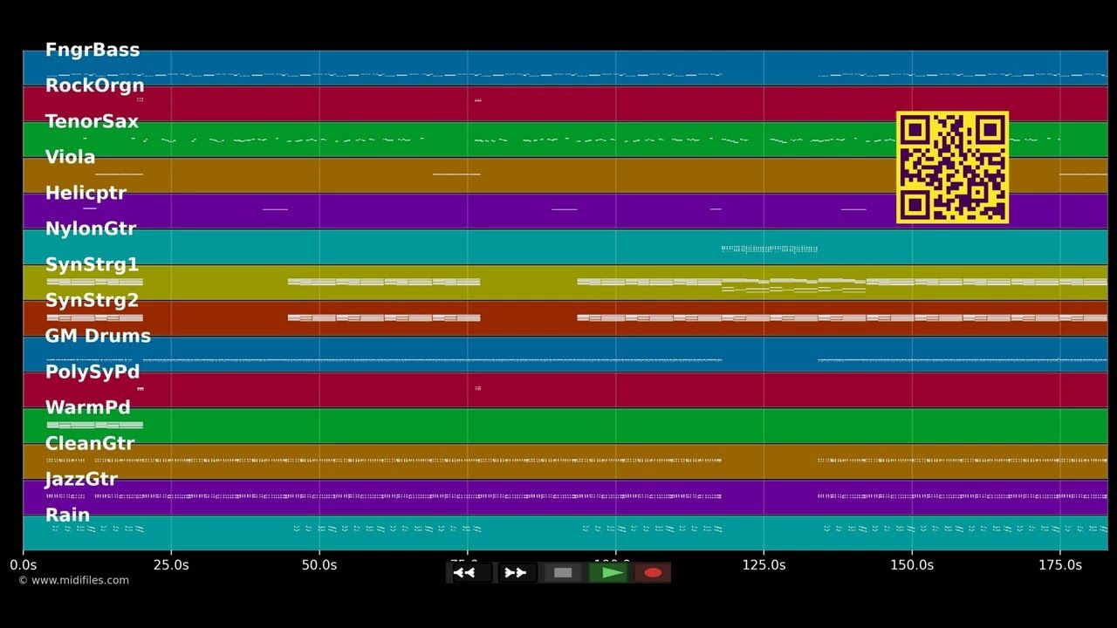Click the fast-forward playback button
Screen dimensions: 1117x628
[516, 573]
